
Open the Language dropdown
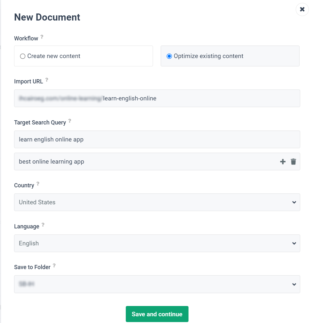[x=294, y=243]
